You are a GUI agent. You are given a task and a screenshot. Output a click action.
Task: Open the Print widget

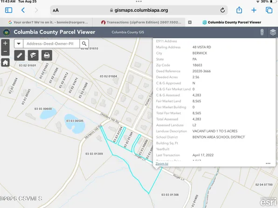[47, 55]
